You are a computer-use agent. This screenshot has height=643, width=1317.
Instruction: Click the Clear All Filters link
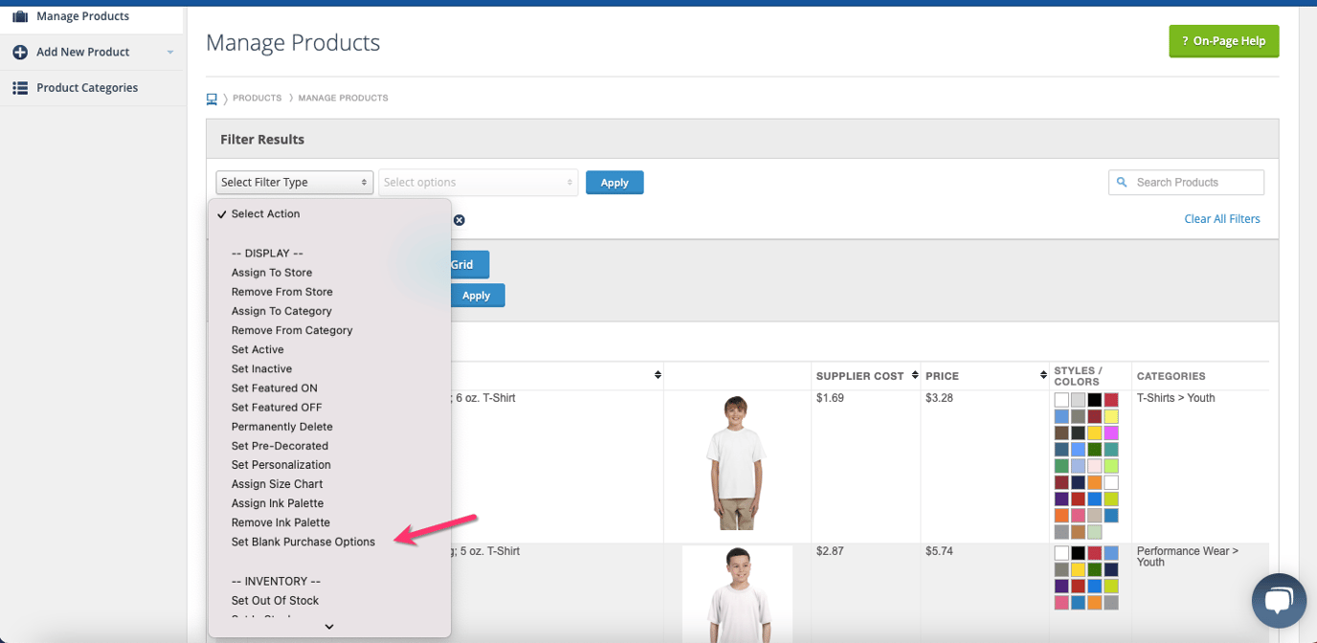[1222, 218]
